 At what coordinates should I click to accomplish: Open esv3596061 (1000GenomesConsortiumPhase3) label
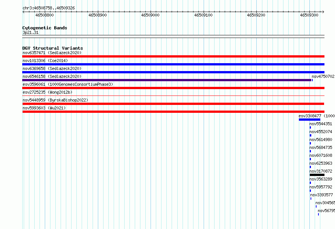pyautogui.click(x=68, y=84)
